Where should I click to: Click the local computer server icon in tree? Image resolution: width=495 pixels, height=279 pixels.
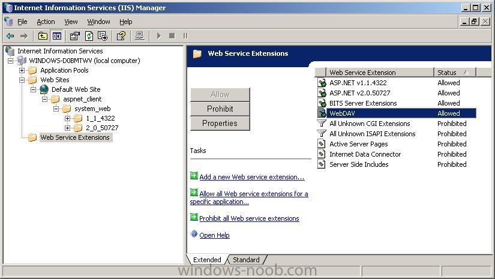[x=22, y=60]
